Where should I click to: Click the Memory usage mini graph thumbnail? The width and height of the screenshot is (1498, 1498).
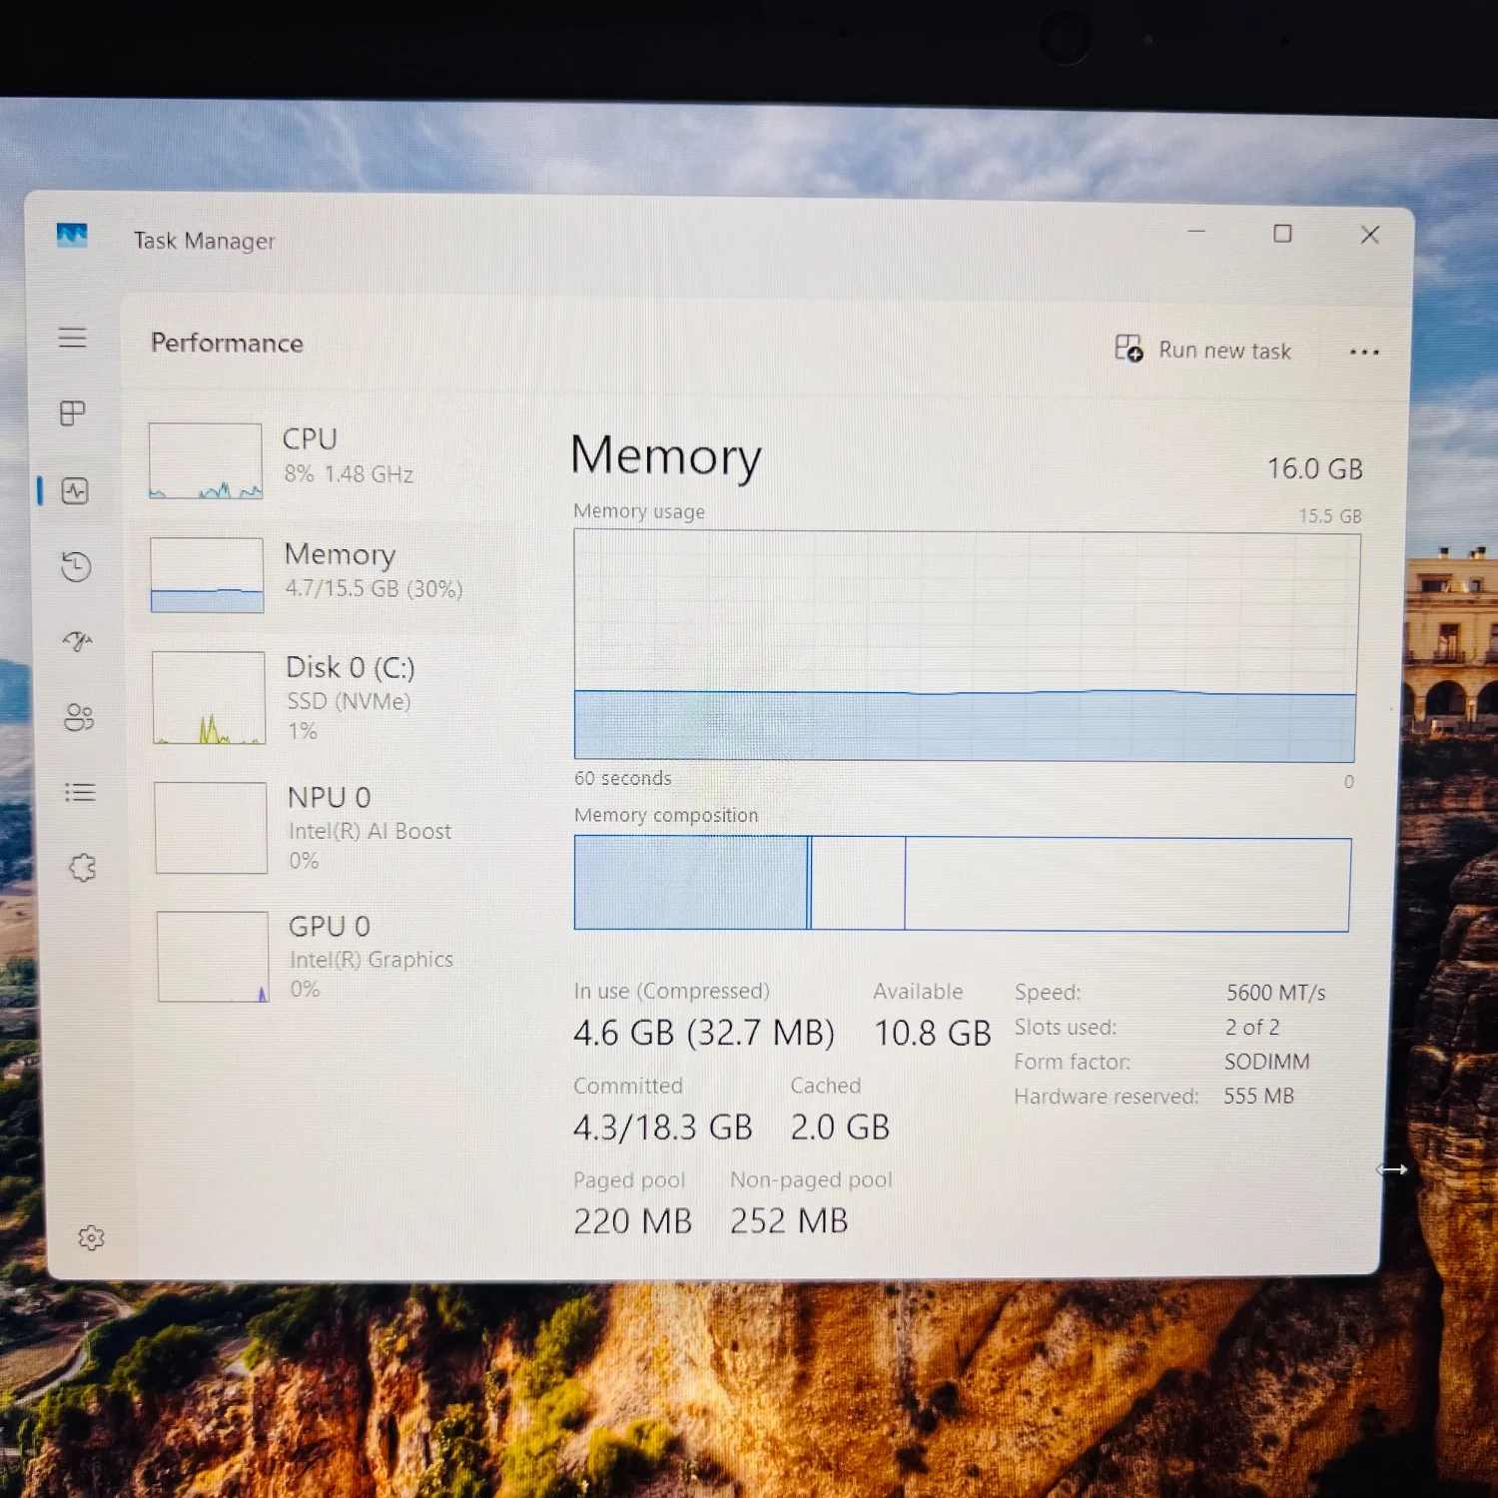tap(207, 575)
